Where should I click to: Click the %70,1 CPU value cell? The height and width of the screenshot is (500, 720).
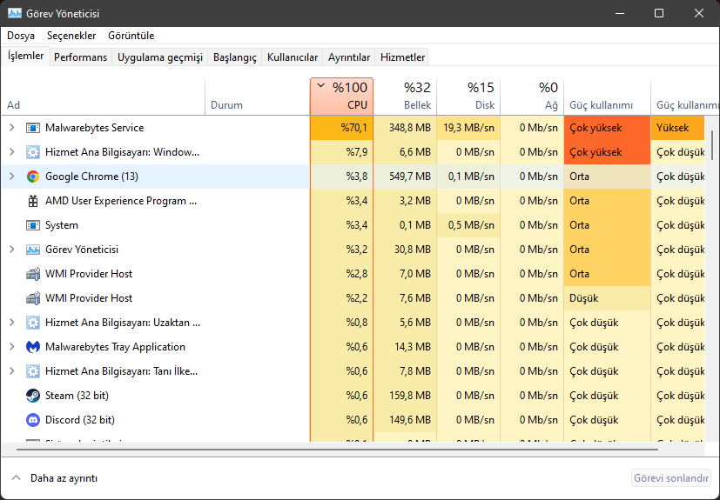tap(341, 128)
